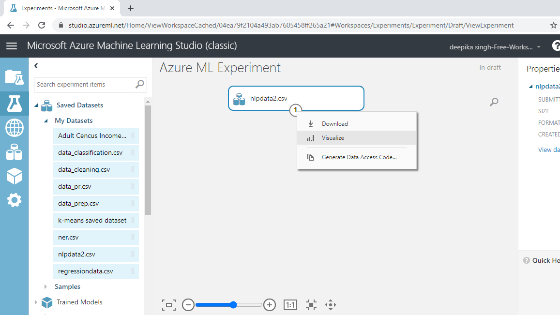
Task: Click the Azure ML Experiment title text
Action: point(220,68)
